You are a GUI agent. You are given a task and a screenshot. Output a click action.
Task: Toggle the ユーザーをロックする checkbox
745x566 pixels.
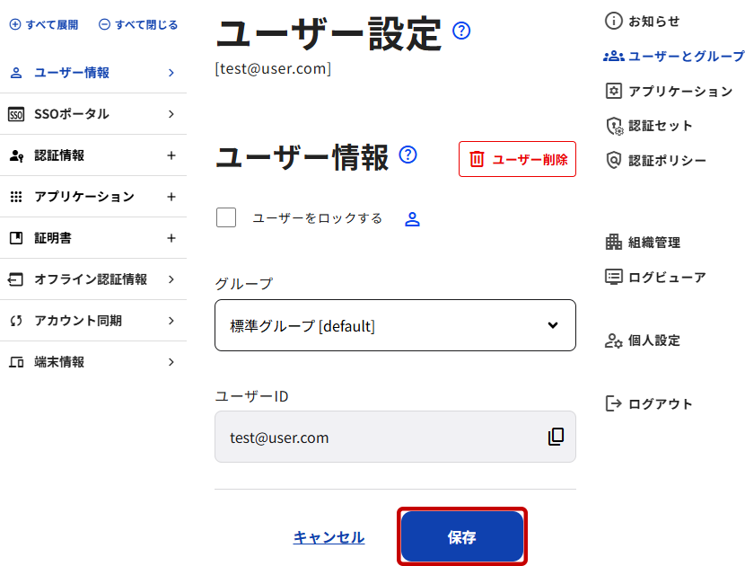[226, 217]
